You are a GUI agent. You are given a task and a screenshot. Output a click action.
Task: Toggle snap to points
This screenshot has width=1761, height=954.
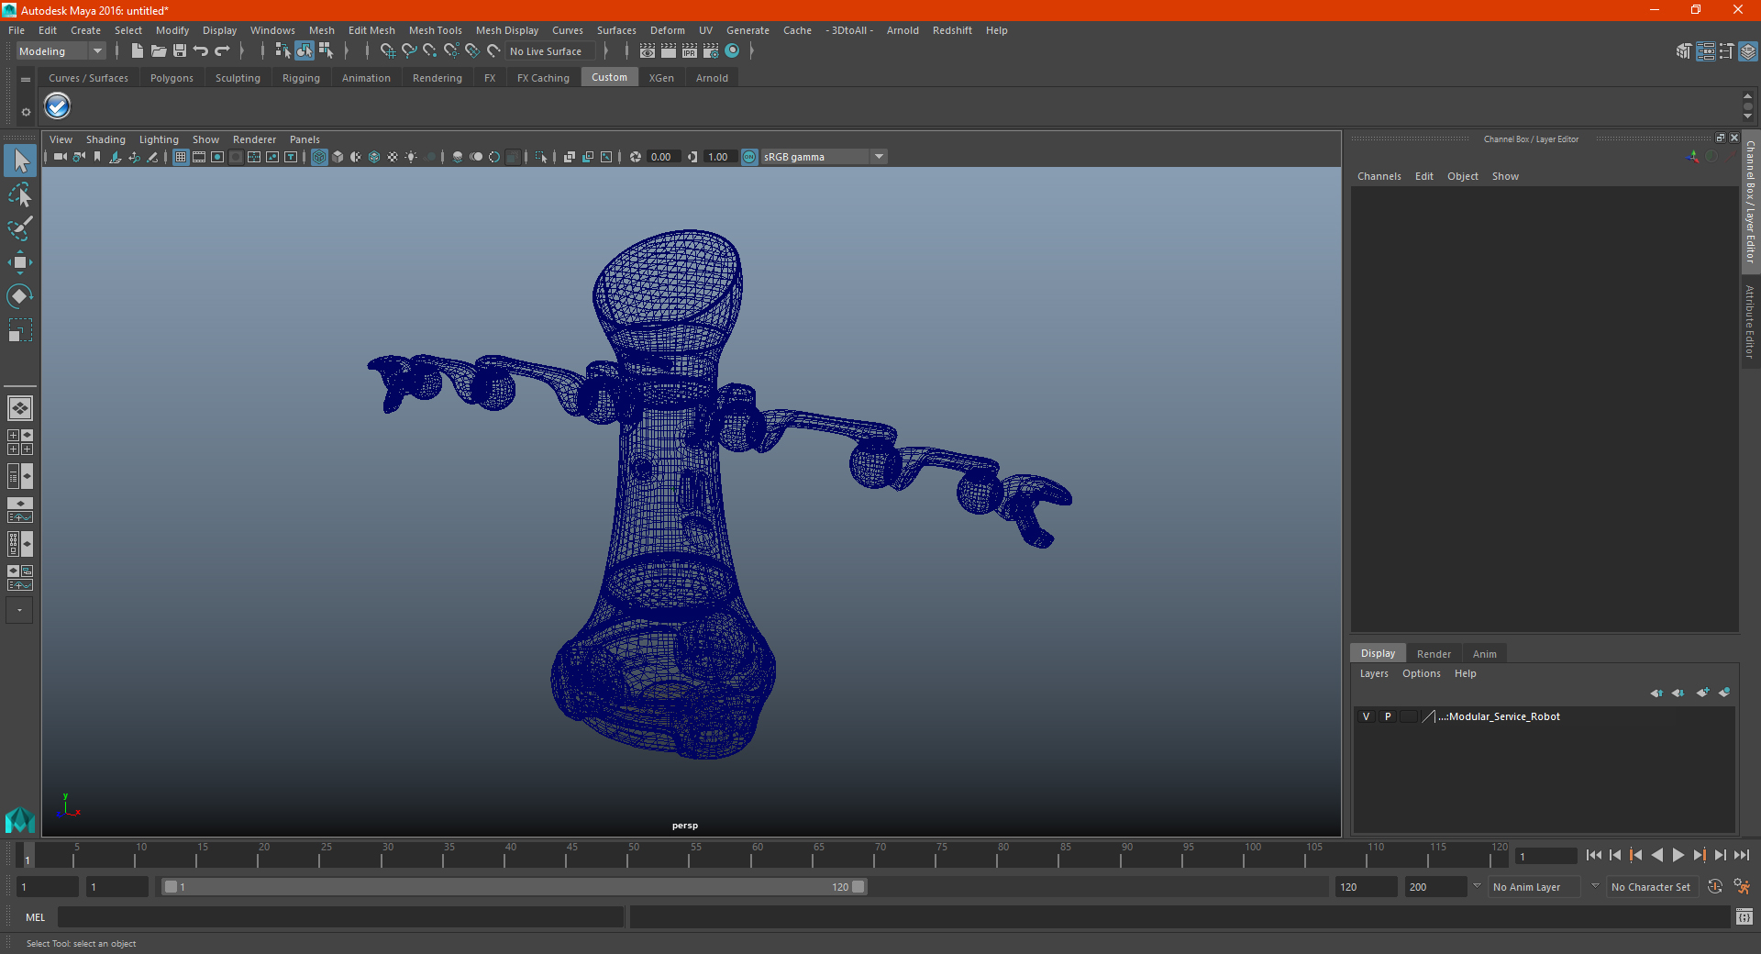point(430,51)
